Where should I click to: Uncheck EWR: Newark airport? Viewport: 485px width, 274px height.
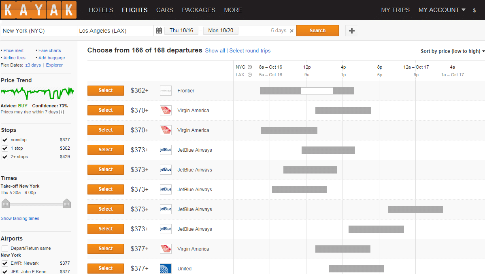(5, 264)
